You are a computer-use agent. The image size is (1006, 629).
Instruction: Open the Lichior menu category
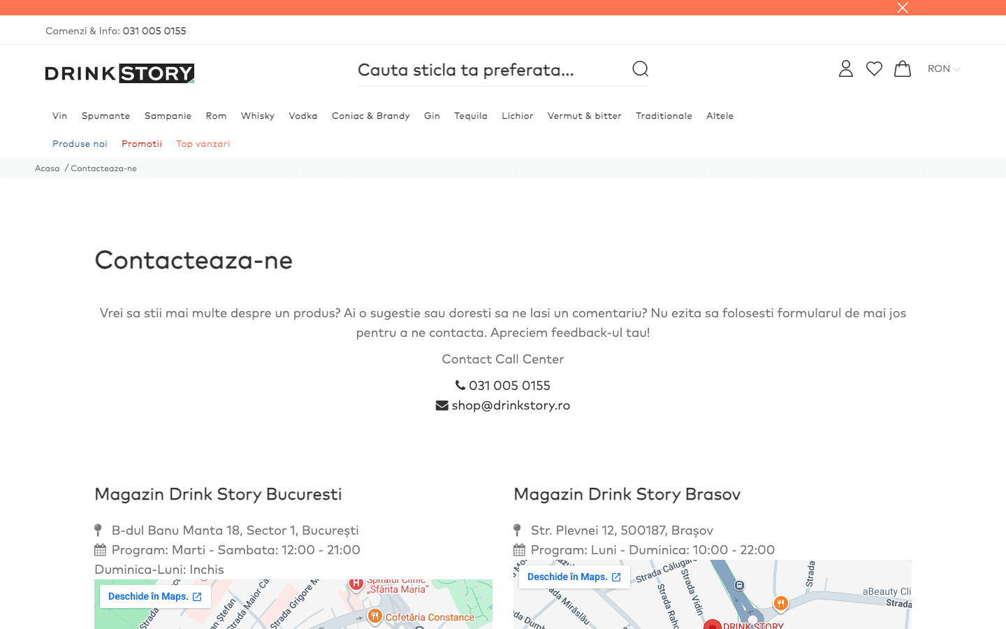[518, 116]
